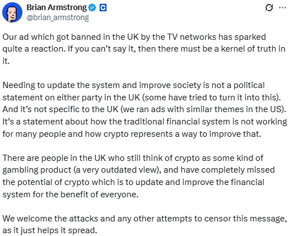This screenshot has height=236, width=289.
Task: Visit the @brian_armstrong handle link
Action: click(58, 17)
